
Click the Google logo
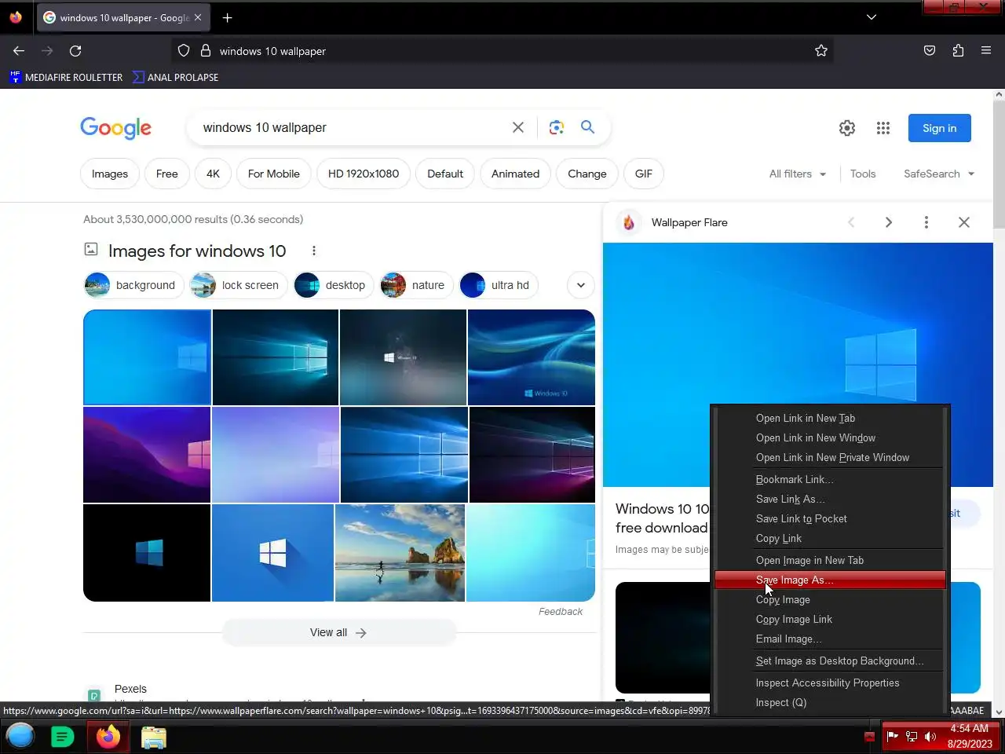(115, 128)
